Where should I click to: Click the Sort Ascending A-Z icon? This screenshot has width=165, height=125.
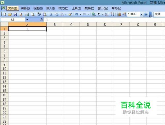pyautogui.click(x=107, y=14)
